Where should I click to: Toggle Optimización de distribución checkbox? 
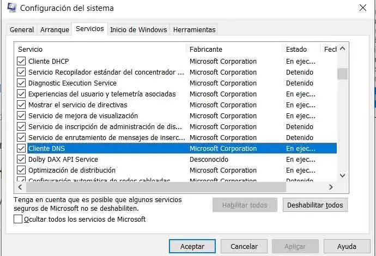(x=21, y=170)
